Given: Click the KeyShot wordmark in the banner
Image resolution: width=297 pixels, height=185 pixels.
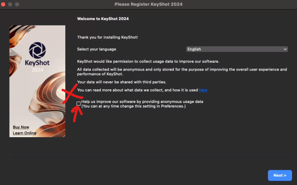Looking at the screenshot, I should (37, 63).
